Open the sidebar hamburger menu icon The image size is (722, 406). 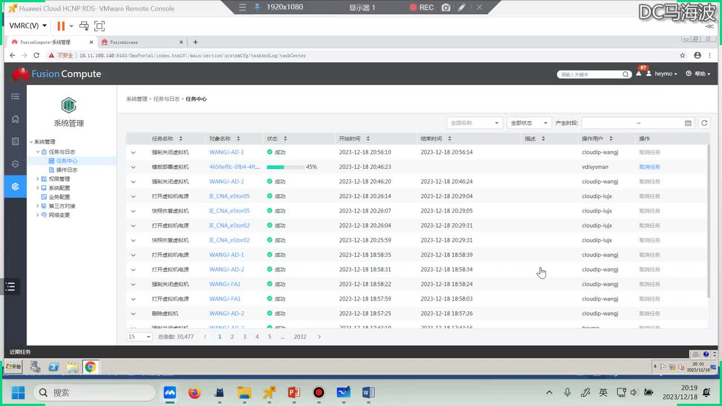click(15, 96)
